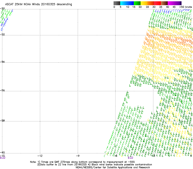
Task: Click the longitude axis label "-3"
Action: point(153,156)
